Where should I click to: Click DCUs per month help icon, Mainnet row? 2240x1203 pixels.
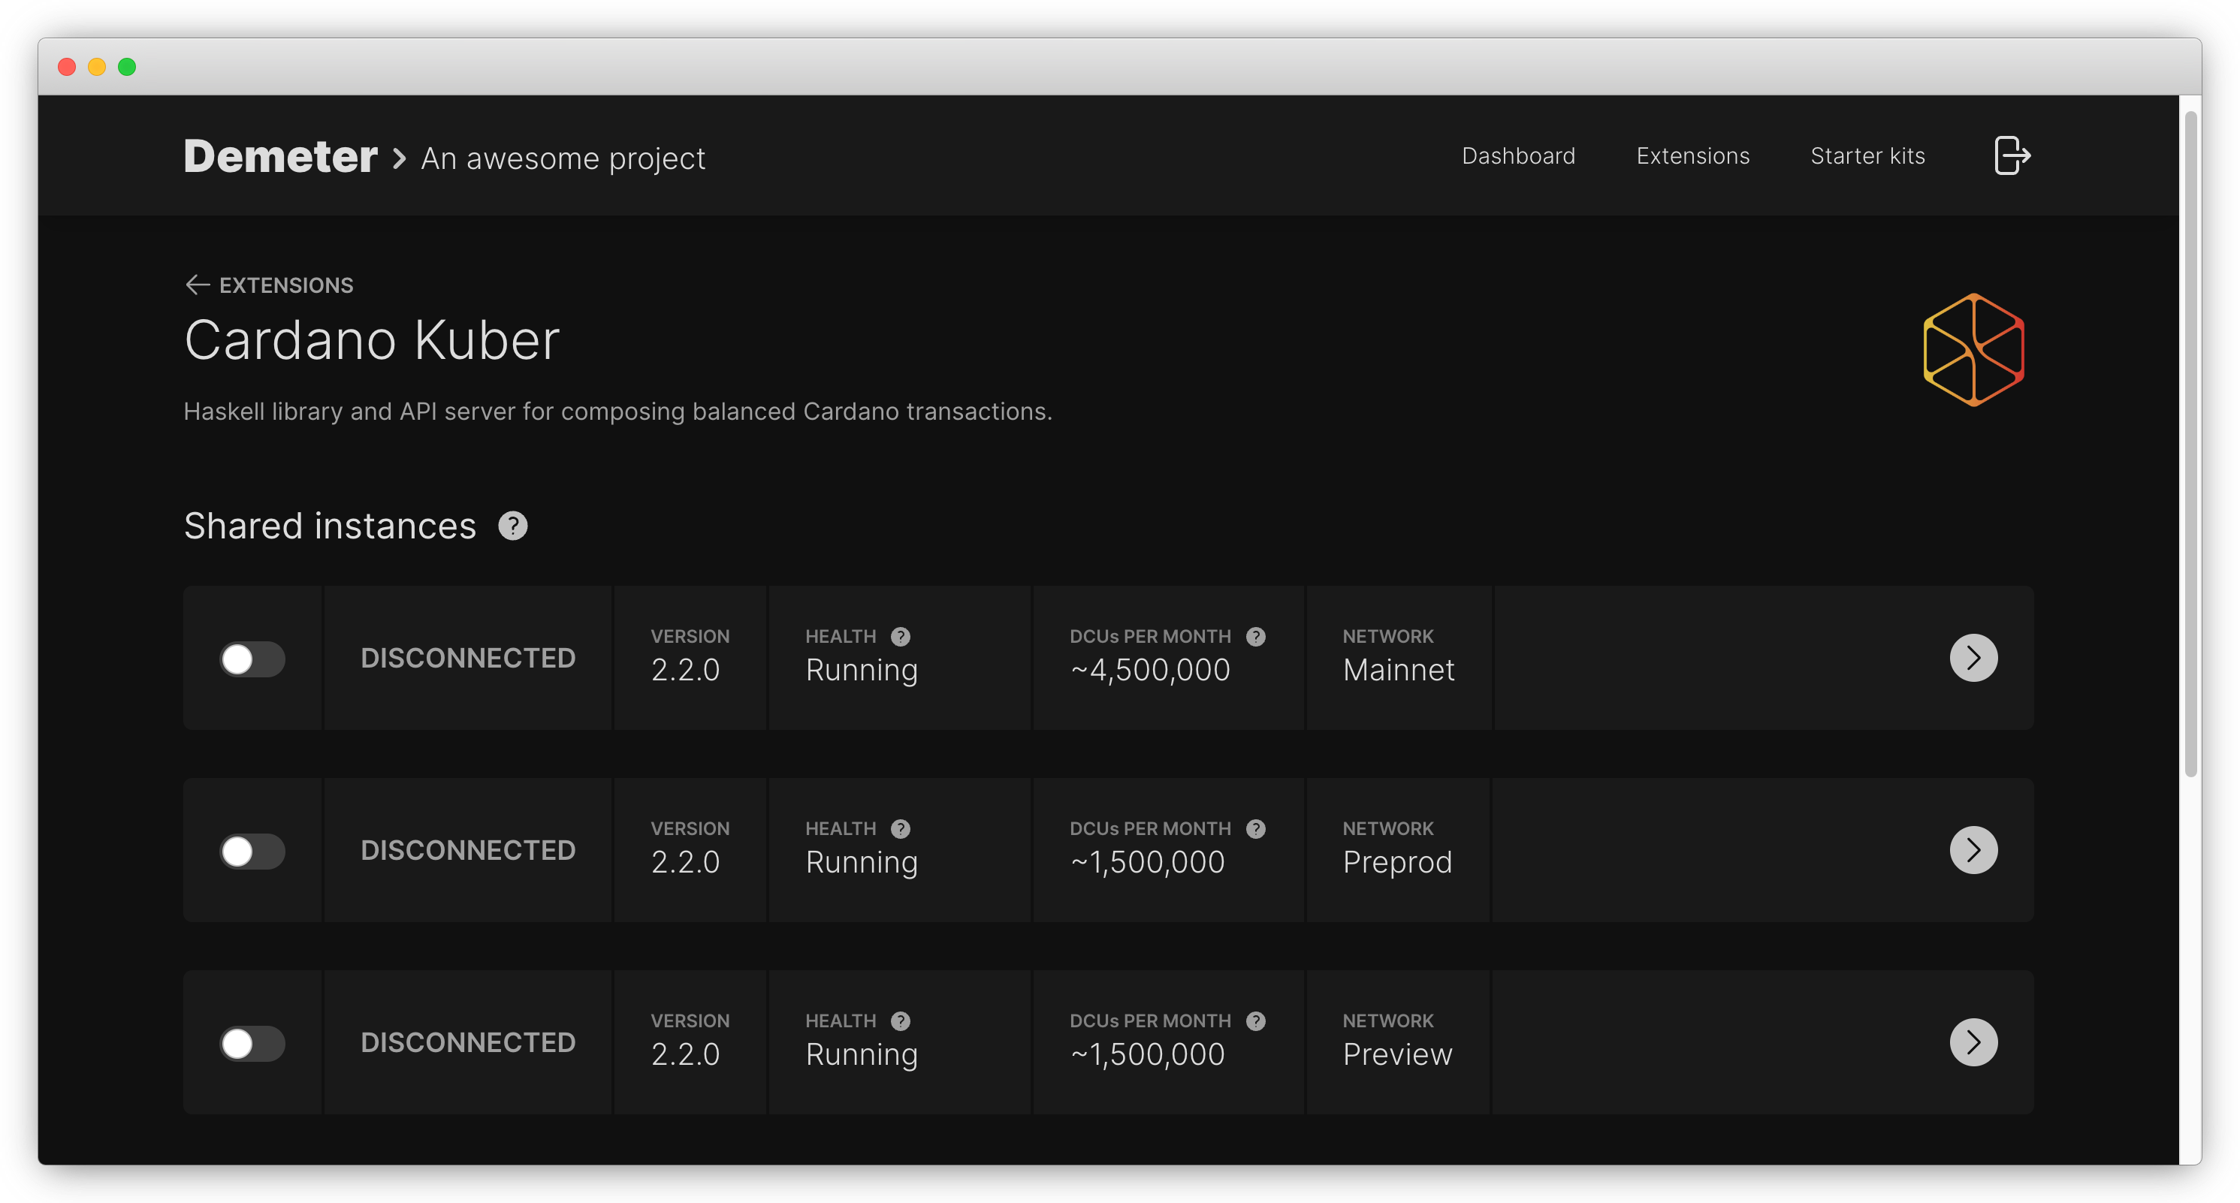[1256, 636]
